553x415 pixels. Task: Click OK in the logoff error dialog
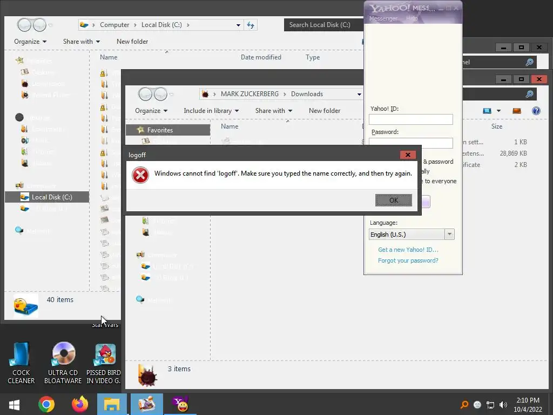pos(393,200)
